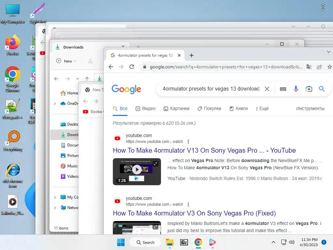Go up one folder in Explorer
This screenshot has width=333, height=250.
[x=87, y=79]
